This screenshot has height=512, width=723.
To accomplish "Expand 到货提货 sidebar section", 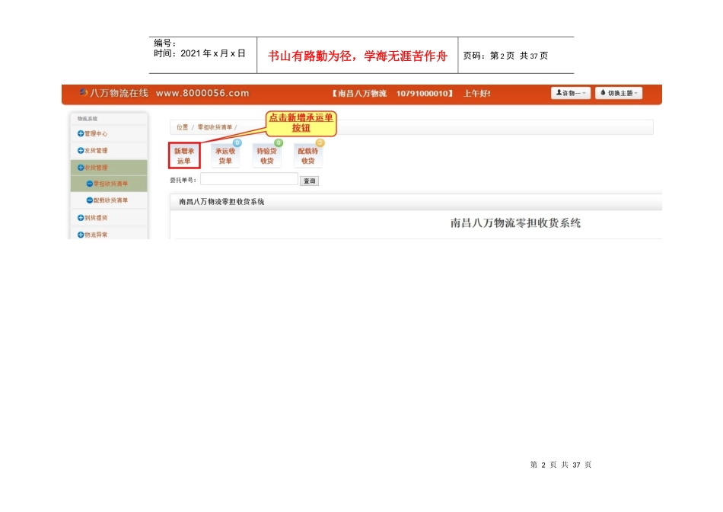I will pyautogui.click(x=109, y=218).
